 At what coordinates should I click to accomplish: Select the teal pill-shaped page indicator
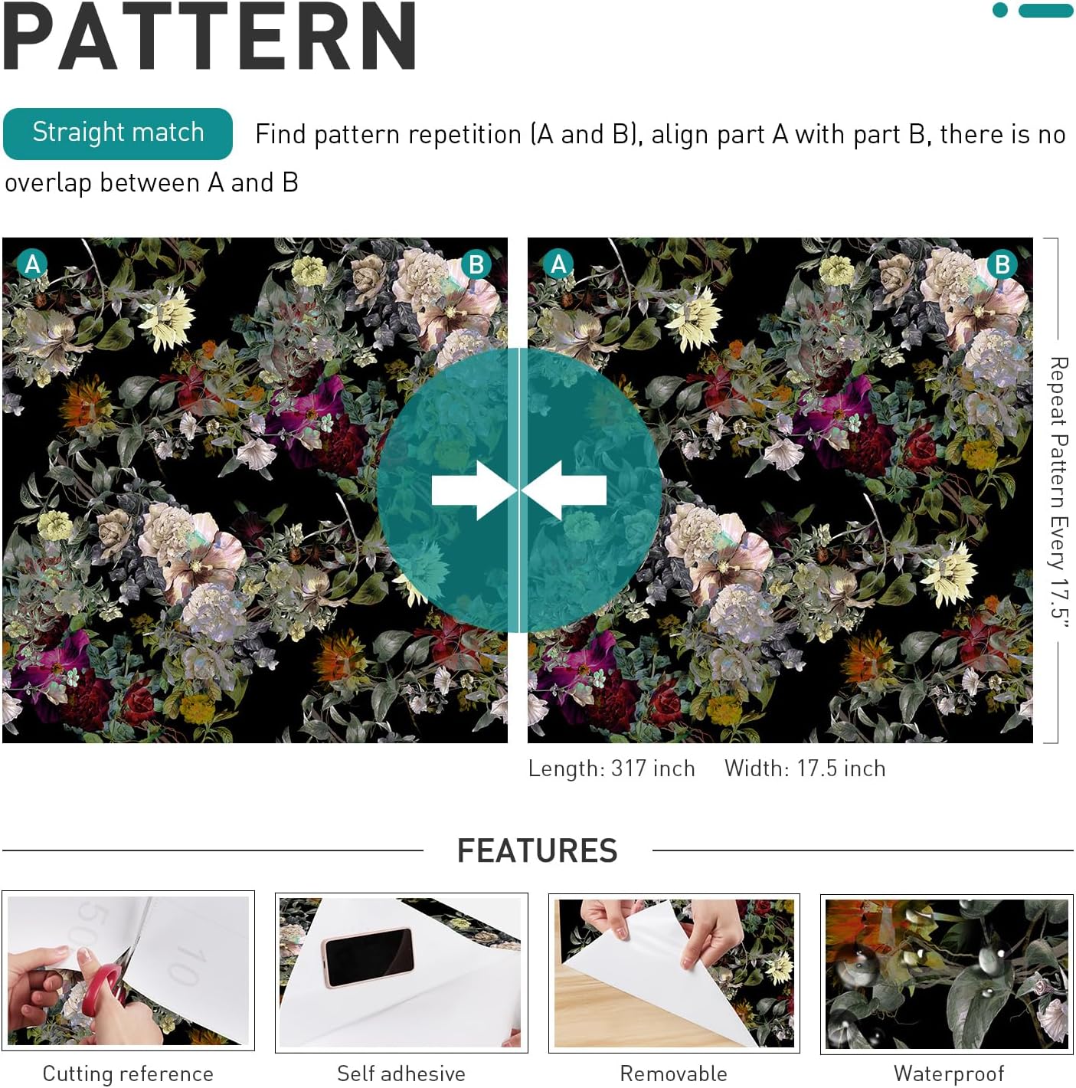point(1045,10)
